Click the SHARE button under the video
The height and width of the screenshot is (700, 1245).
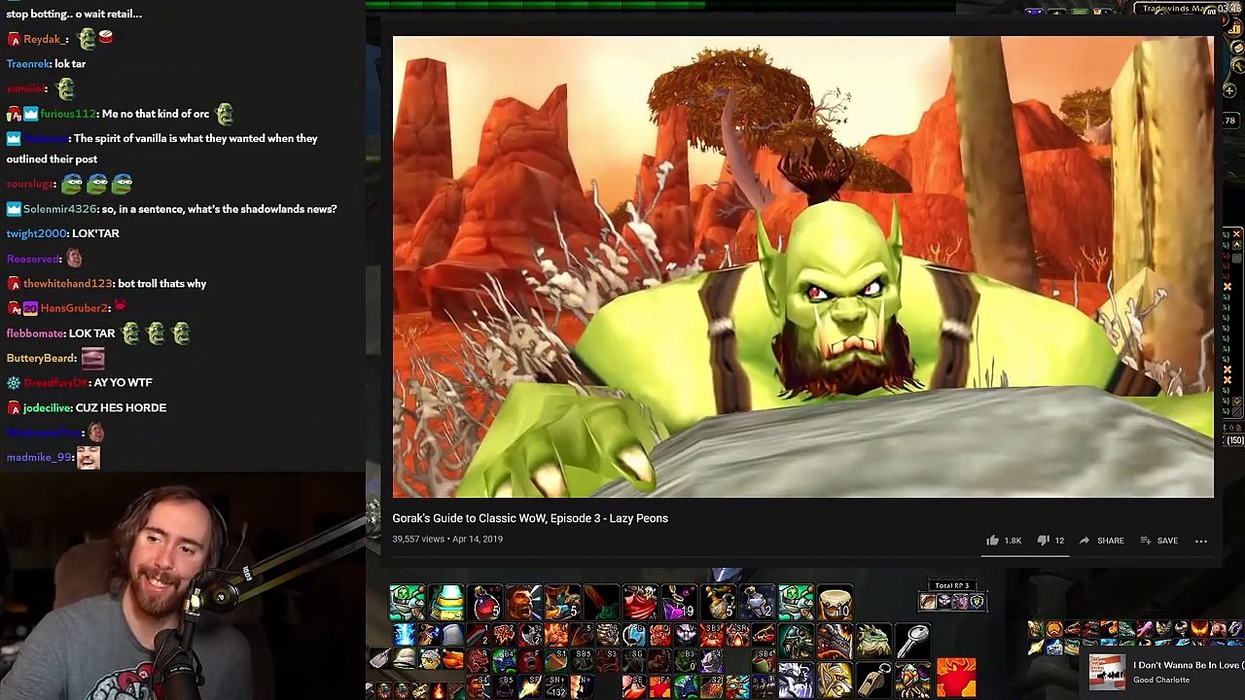coord(1101,541)
